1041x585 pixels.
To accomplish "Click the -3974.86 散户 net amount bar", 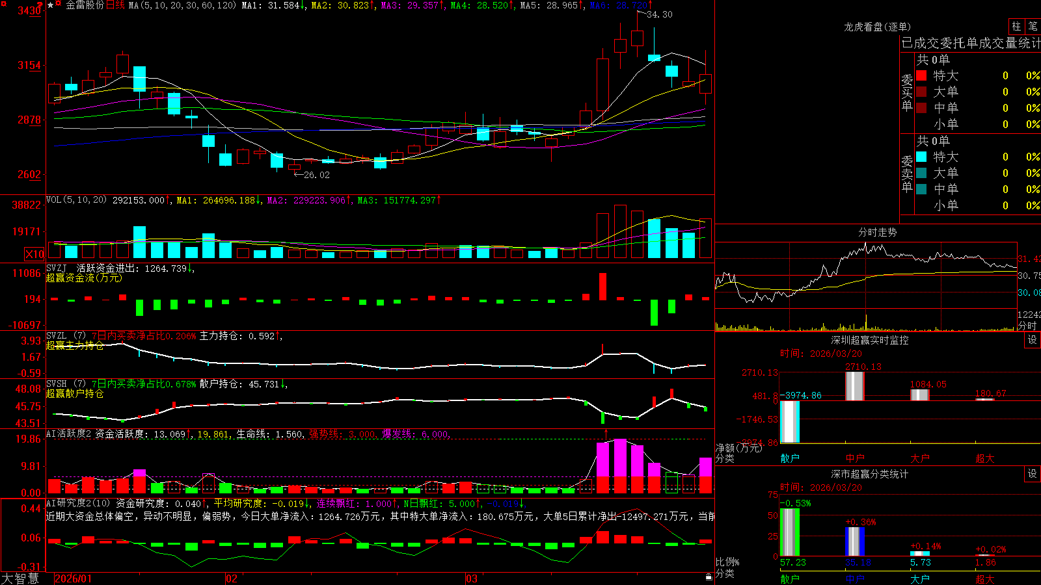I will [x=790, y=422].
